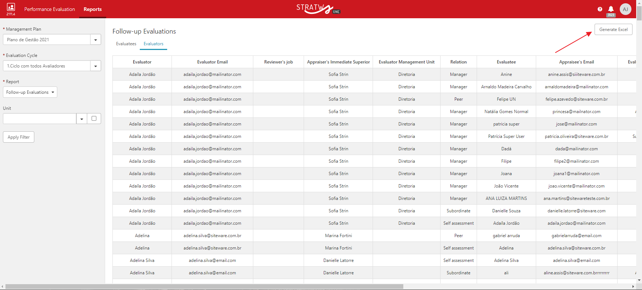642x290 pixels.
Task: Click the evaluatee cell gabriel arruda
Action: (x=506, y=236)
